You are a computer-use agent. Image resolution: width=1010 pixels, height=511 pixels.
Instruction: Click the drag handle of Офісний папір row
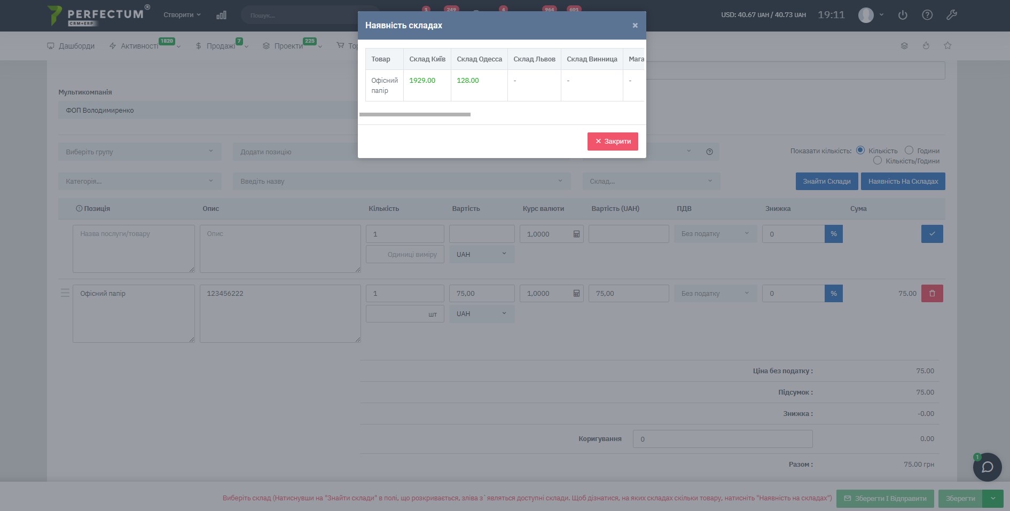[x=65, y=293]
